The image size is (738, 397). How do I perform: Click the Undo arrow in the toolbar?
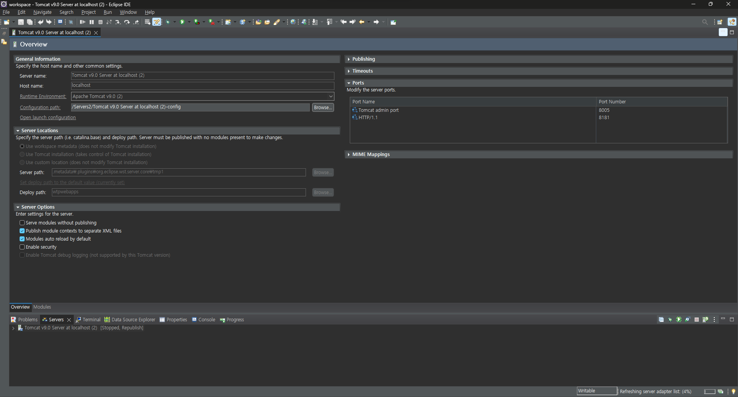pos(40,22)
